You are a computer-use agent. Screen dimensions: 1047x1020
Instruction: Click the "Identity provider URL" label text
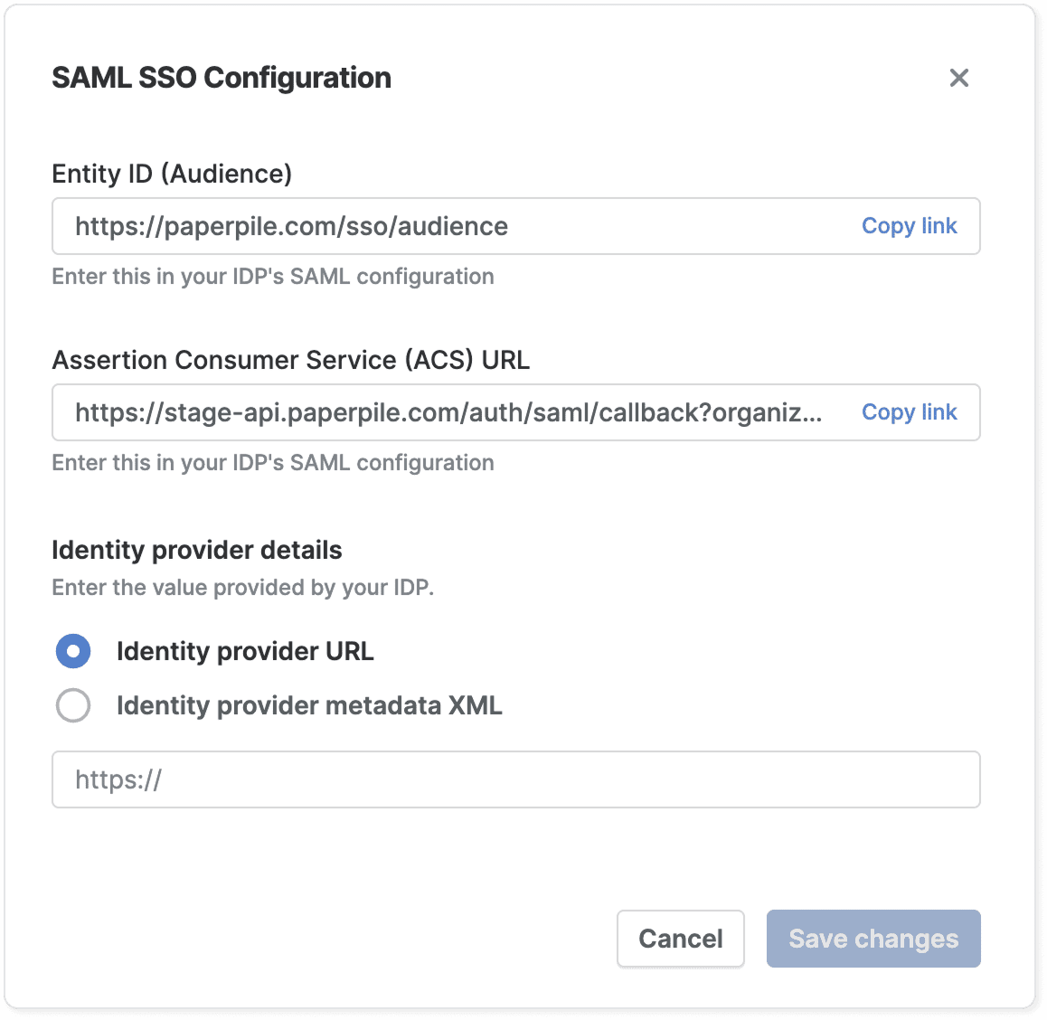(245, 651)
